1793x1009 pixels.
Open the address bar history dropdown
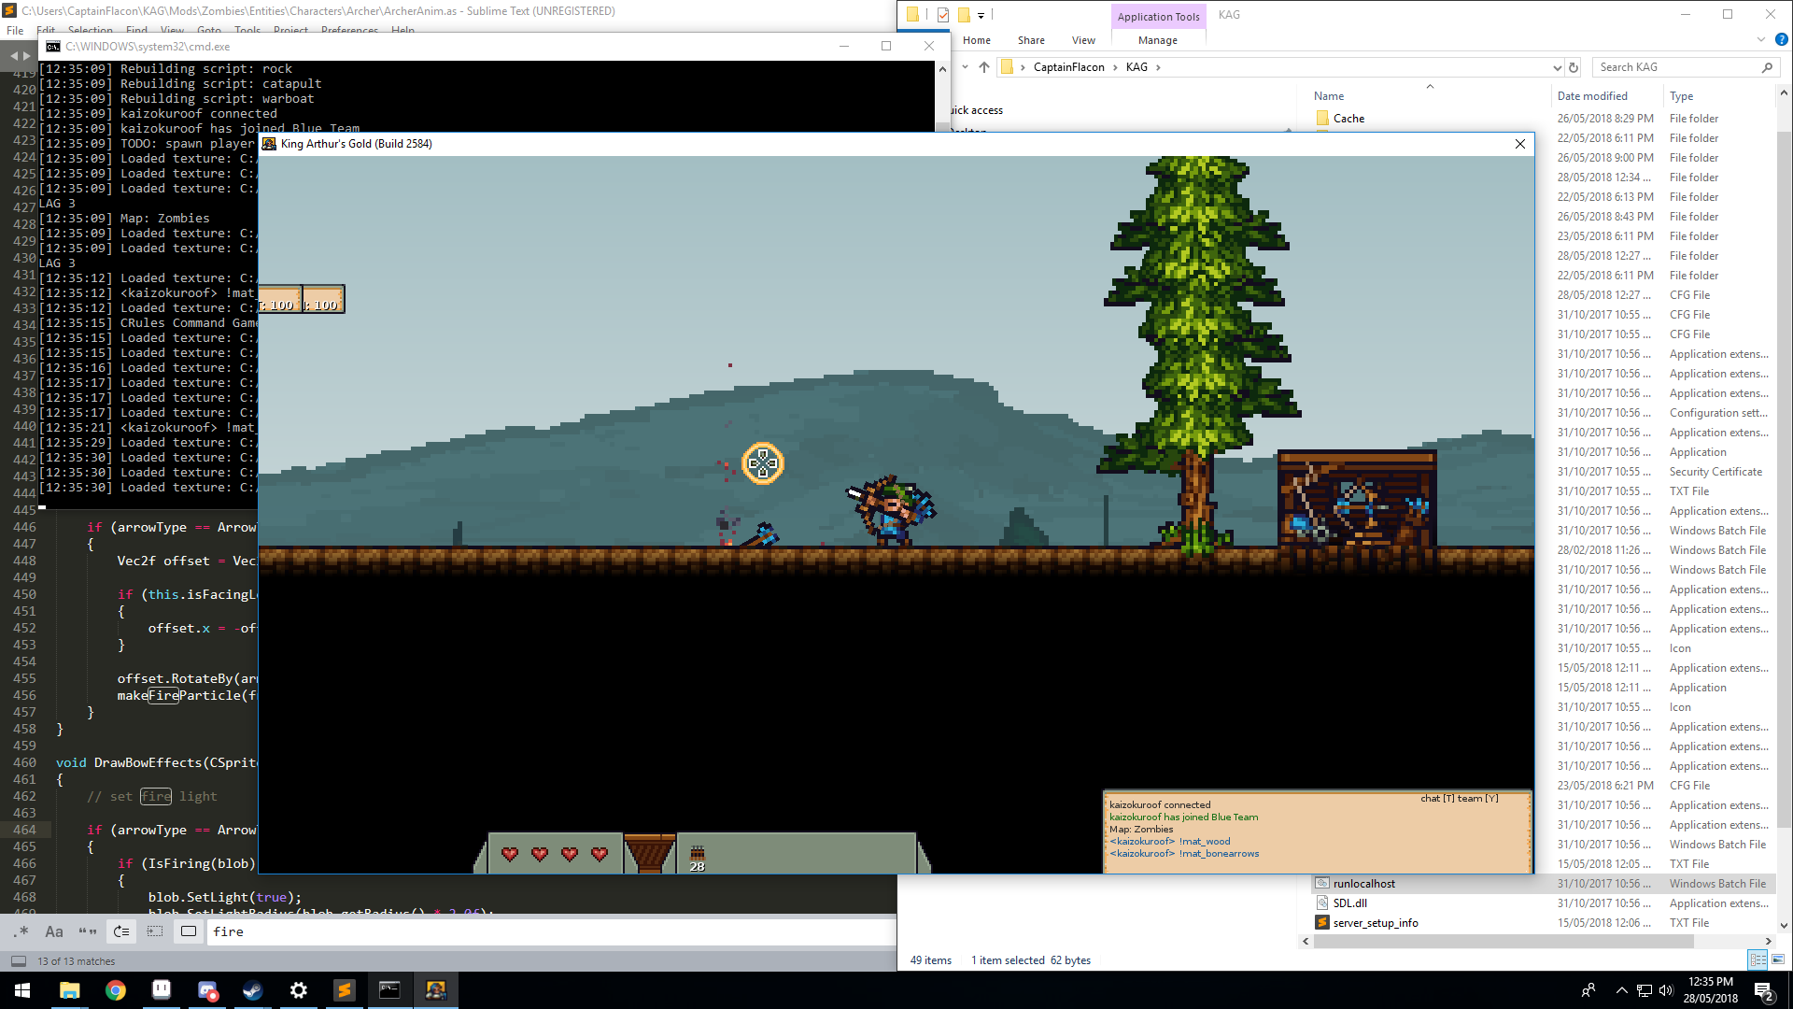(1557, 67)
